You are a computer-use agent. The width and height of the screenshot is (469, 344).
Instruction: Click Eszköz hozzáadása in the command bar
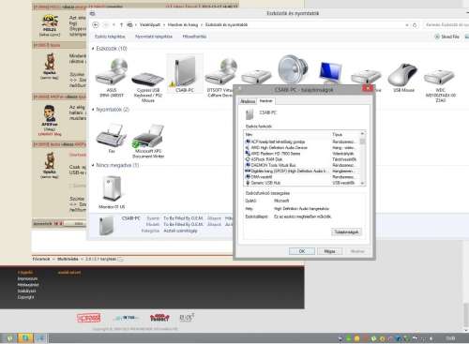[110, 37]
